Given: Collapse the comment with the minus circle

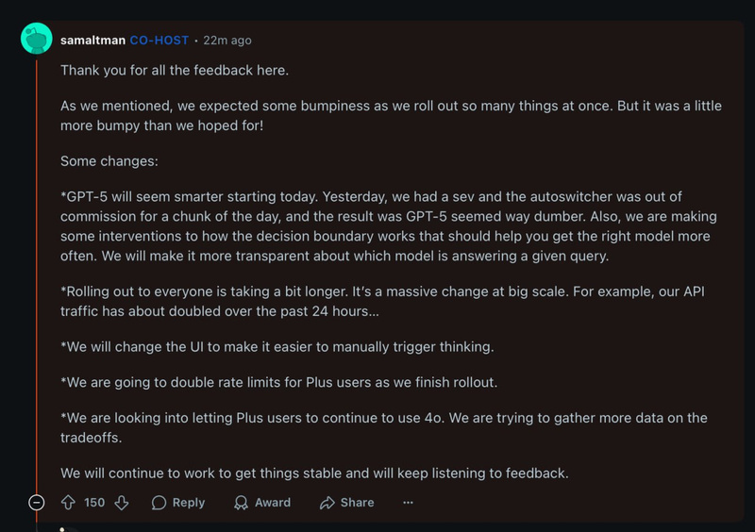Looking at the screenshot, I should point(37,503).
